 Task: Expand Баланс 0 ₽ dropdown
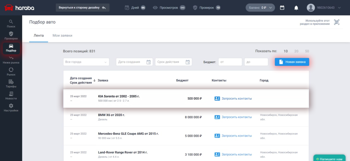tap(260, 8)
